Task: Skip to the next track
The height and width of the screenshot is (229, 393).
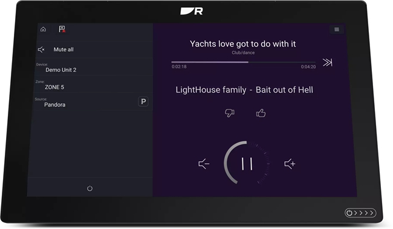Action: pyautogui.click(x=327, y=62)
